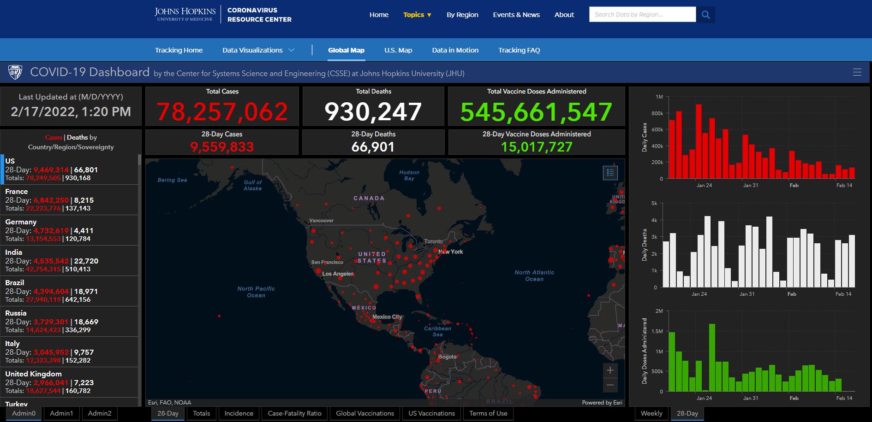Select the Admin2 tab
872x422 pixels.
click(100, 413)
